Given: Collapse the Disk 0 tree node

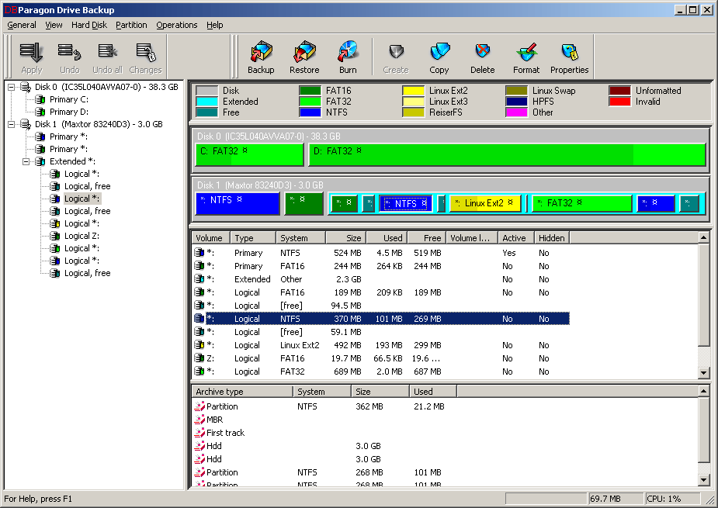Looking at the screenshot, I should point(12,87).
